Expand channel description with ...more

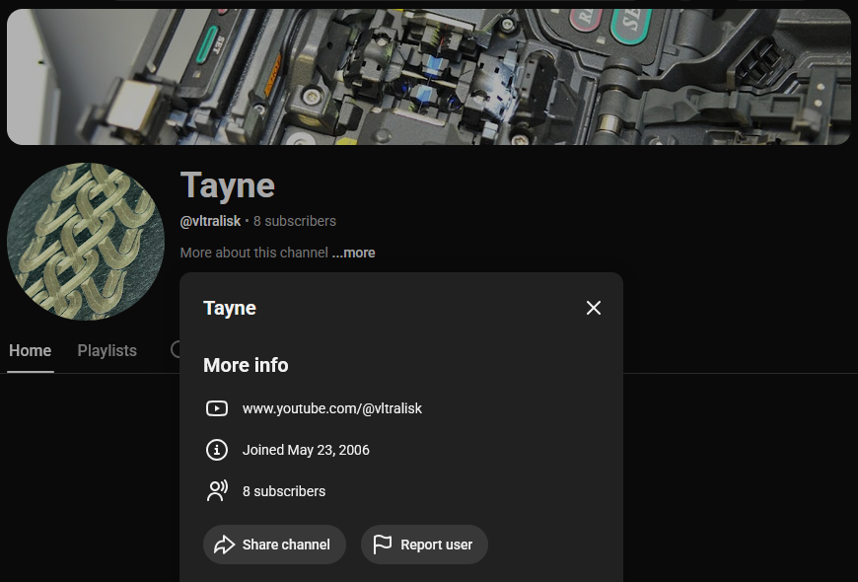pyautogui.click(x=353, y=253)
